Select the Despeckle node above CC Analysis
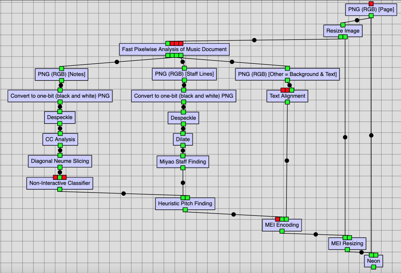The width and height of the screenshot is (401, 273). 60,118
